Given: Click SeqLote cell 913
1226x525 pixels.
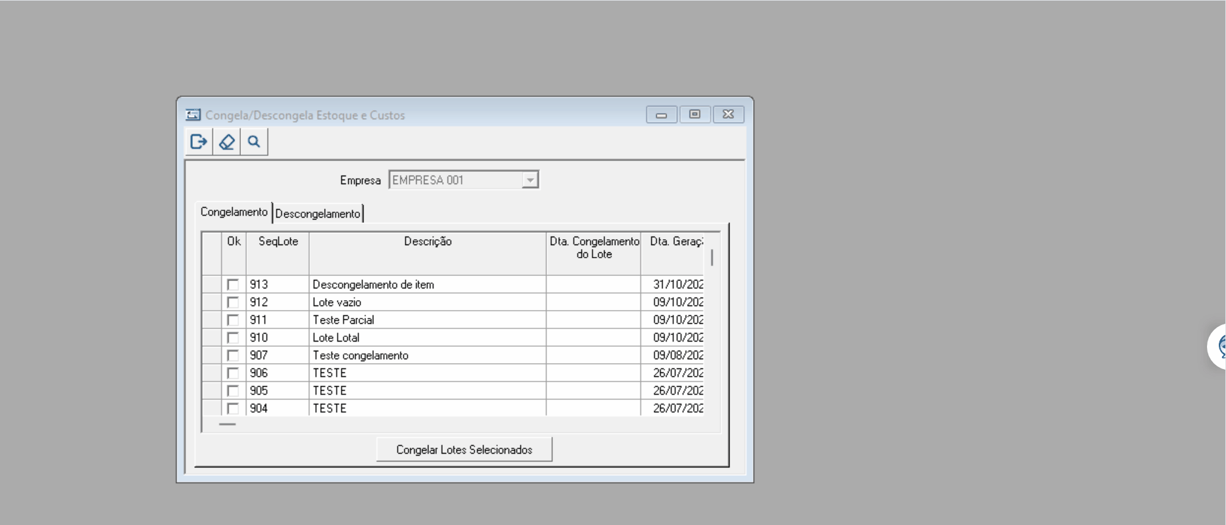Looking at the screenshot, I should pyautogui.click(x=278, y=284).
